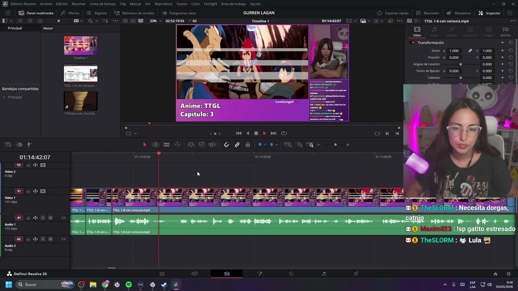This screenshot has width=518, height=291.
Task: Click the Overwrite clip tool
Action: point(202,145)
